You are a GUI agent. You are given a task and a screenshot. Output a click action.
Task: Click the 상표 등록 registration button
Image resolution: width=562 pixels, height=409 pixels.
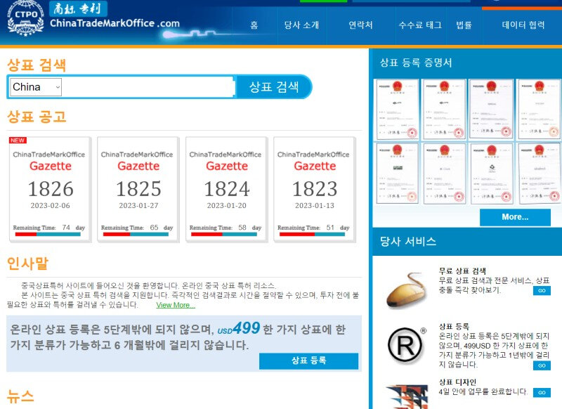coord(308,361)
